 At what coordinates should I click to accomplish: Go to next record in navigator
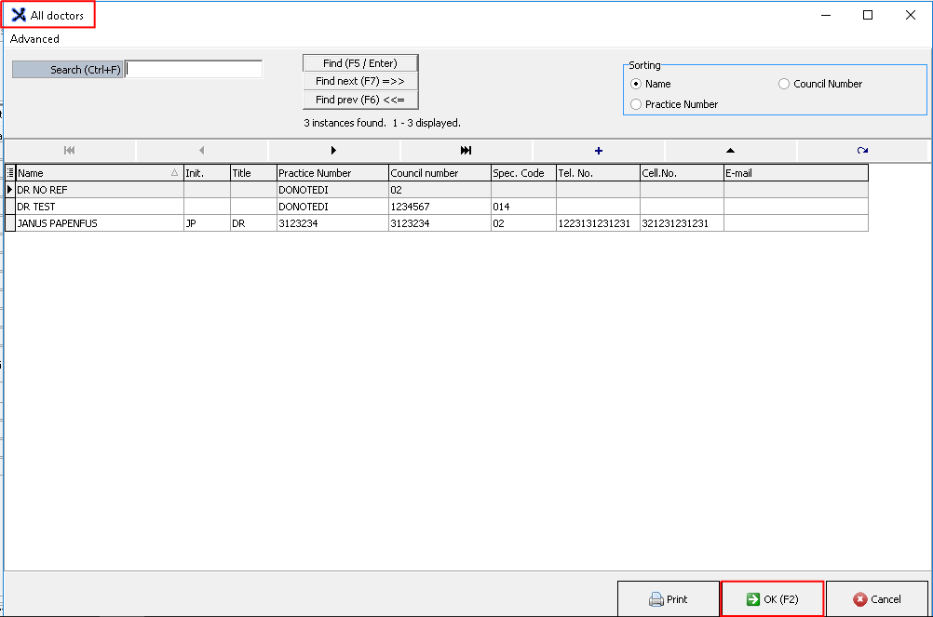[333, 150]
